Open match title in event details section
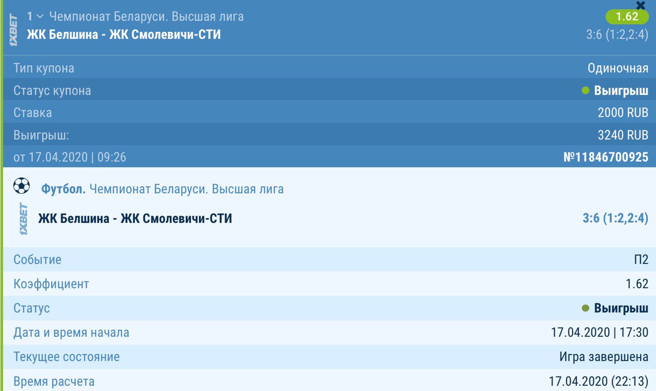The height and width of the screenshot is (391, 656). pyautogui.click(x=135, y=219)
